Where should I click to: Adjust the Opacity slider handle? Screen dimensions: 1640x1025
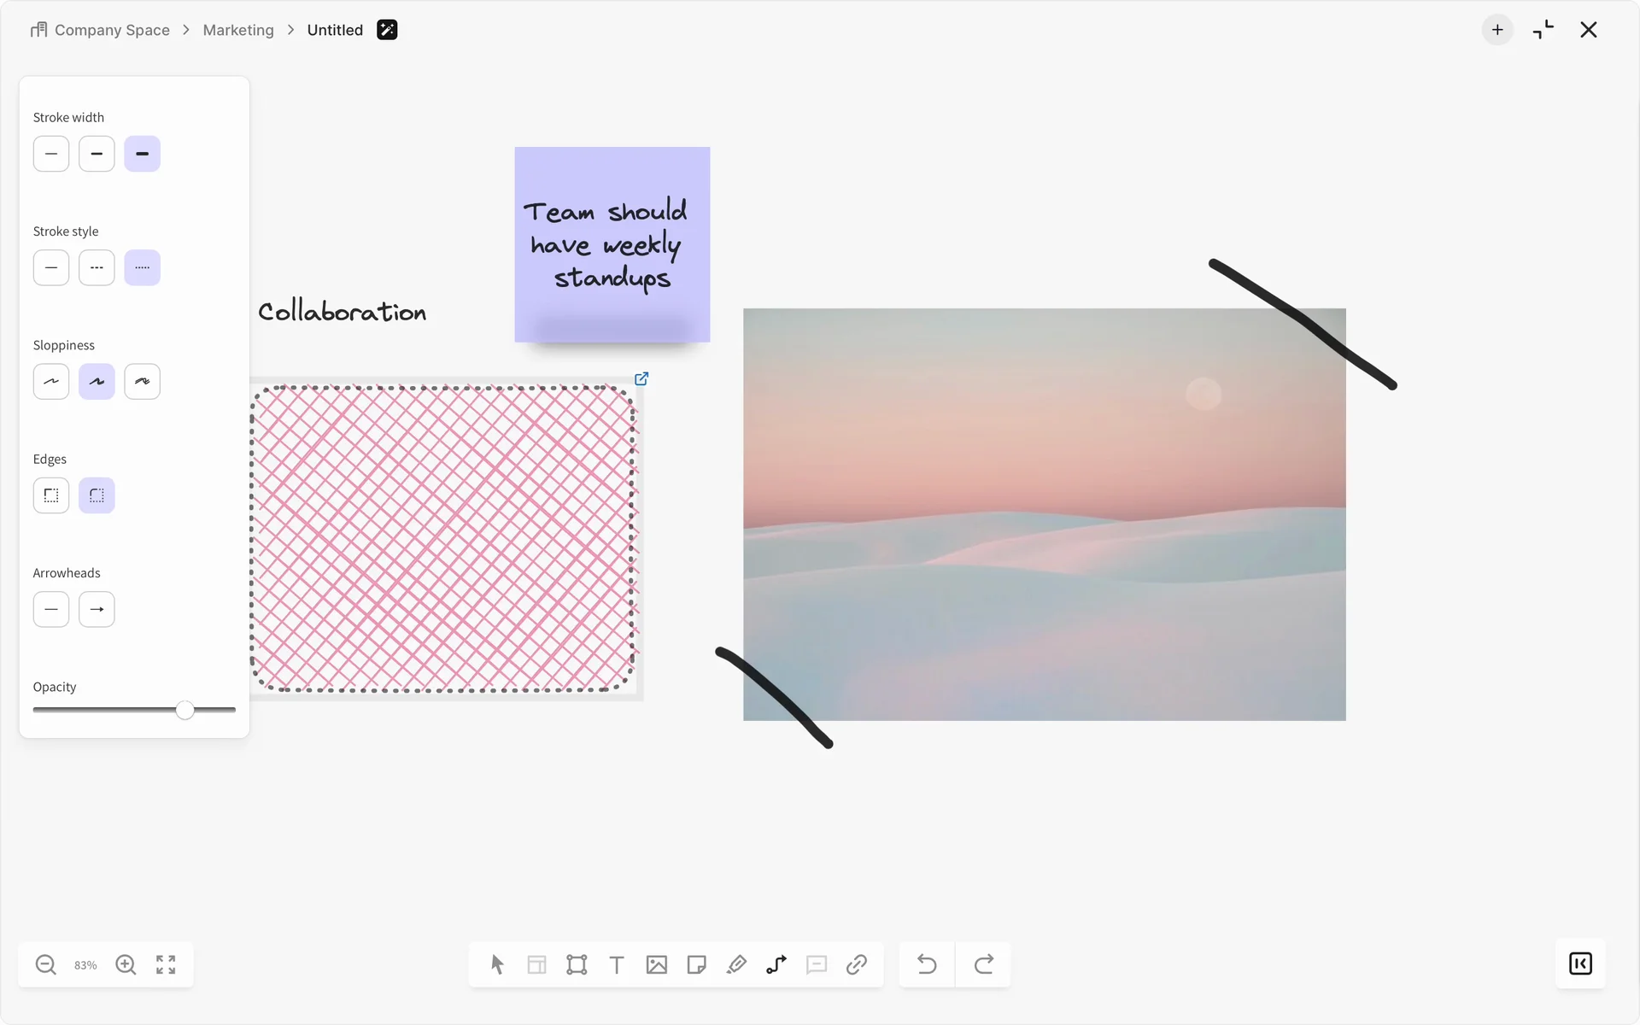[x=184, y=710]
